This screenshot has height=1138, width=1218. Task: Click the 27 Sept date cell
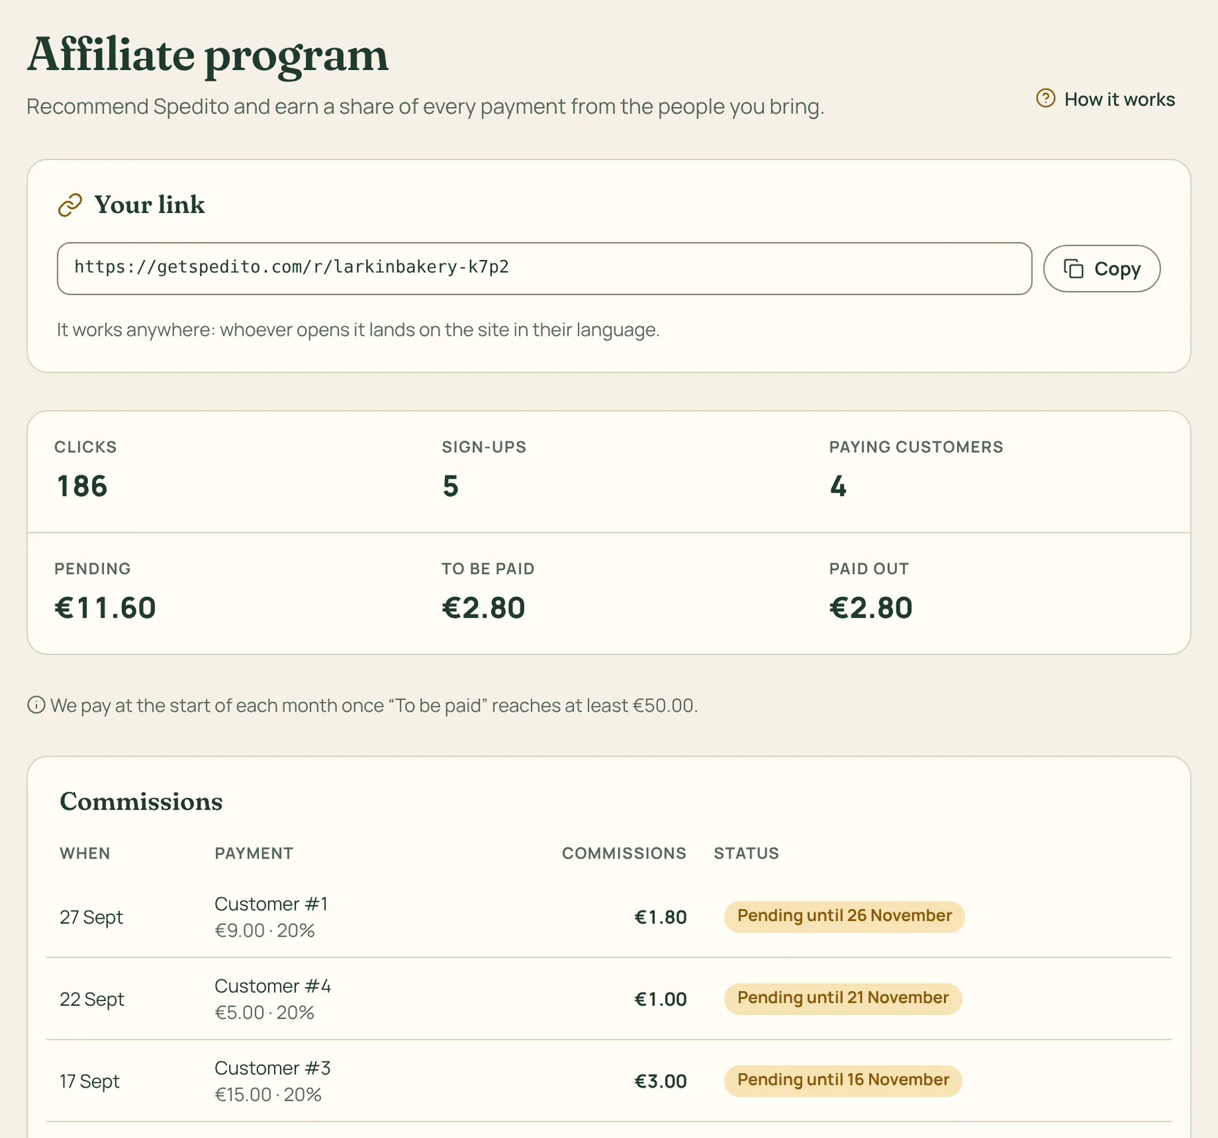pyautogui.click(x=91, y=917)
